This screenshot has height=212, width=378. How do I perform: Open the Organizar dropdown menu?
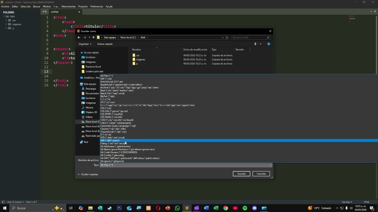(x=85, y=44)
